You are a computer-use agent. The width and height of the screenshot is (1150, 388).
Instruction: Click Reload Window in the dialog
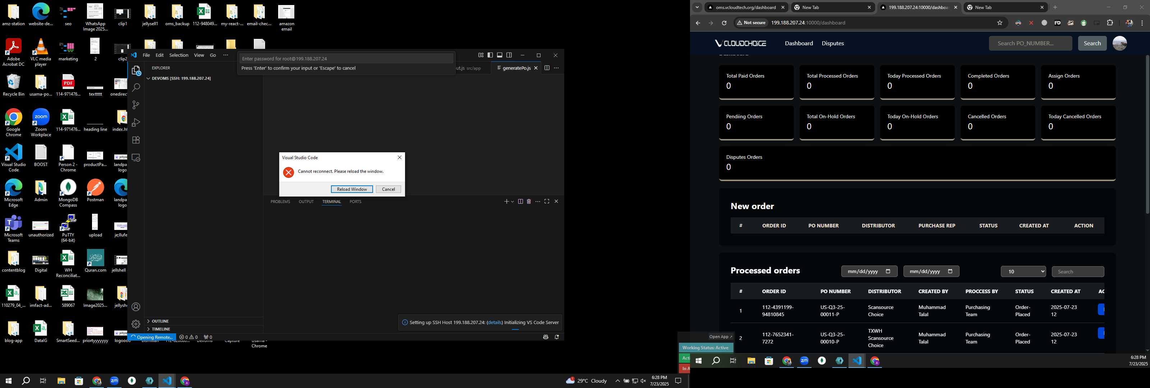click(x=352, y=189)
